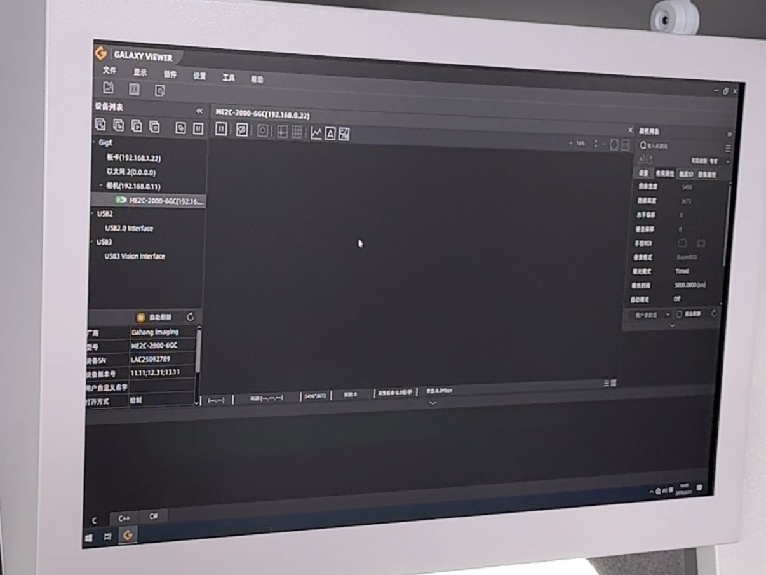
Task: Toggle the grid overlay icon
Action: coord(297,132)
